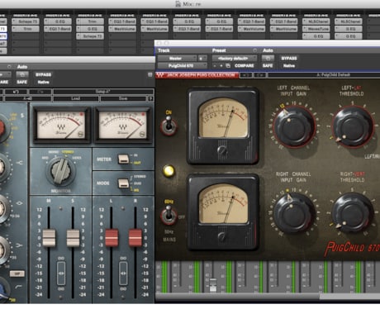Open Scheps 73 automation enable icon under Auto
Viewport: 380px width, 314px height.
(x=21, y=74)
